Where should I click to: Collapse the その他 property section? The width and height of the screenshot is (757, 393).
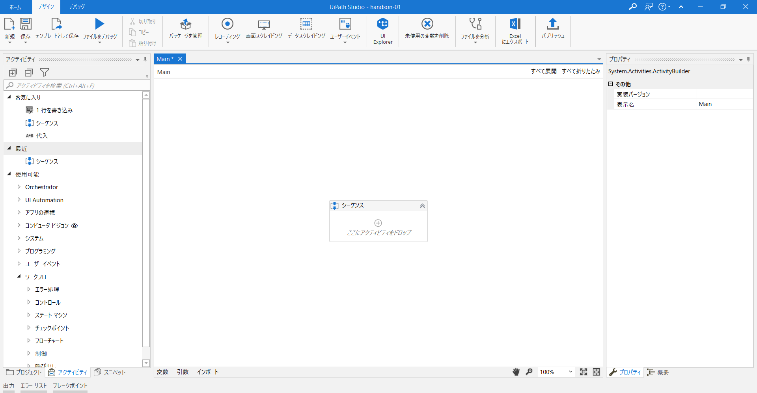pyautogui.click(x=610, y=84)
